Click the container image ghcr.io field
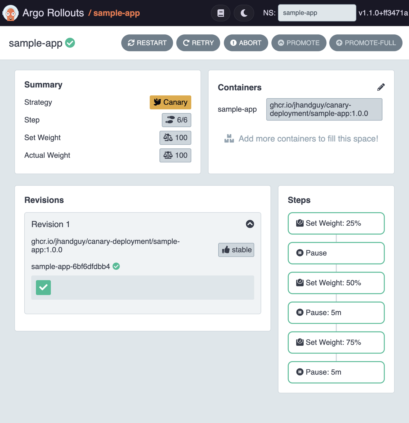409x423 pixels. (324, 109)
